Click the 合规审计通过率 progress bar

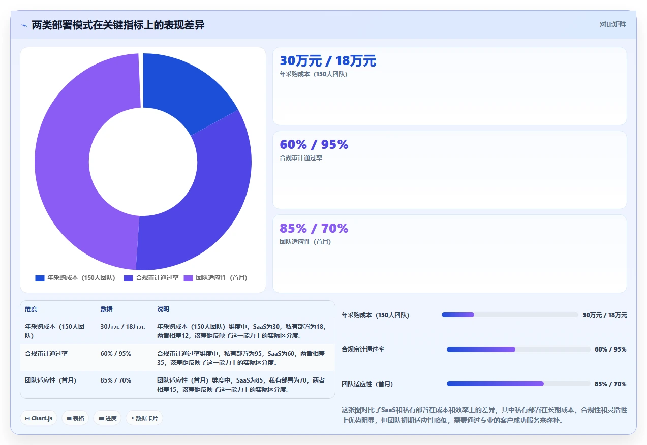(x=518, y=349)
